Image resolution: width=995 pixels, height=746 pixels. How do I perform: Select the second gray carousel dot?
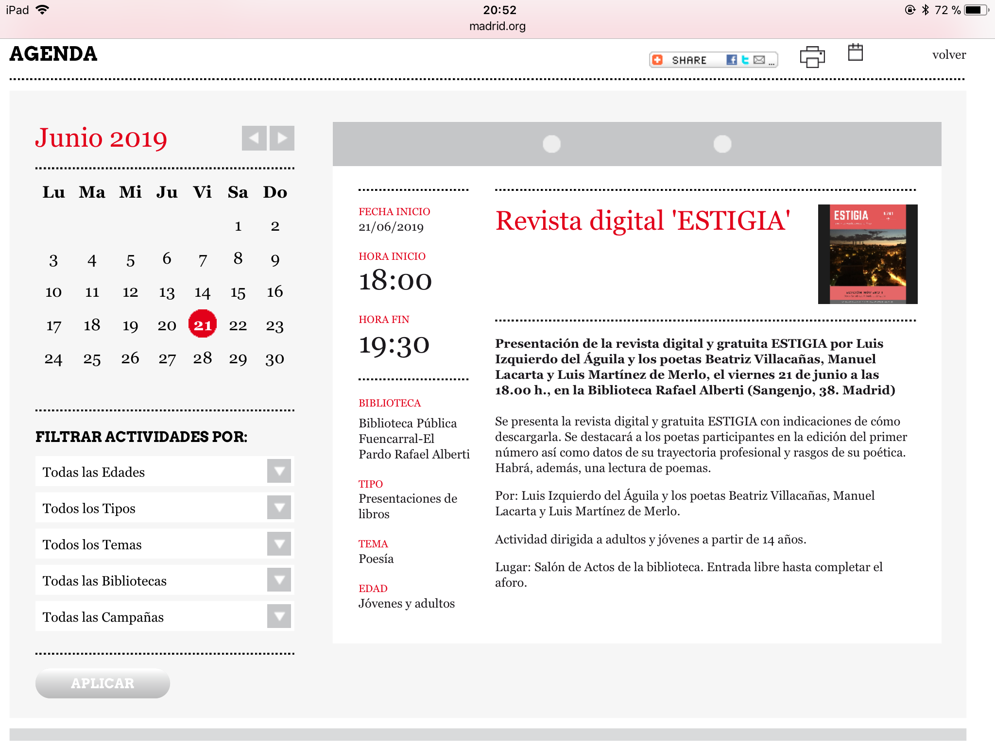pyautogui.click(x=722, y=144)
